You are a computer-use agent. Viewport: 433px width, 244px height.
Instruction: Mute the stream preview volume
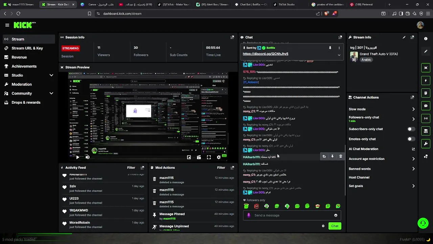(x=88, y=157)
